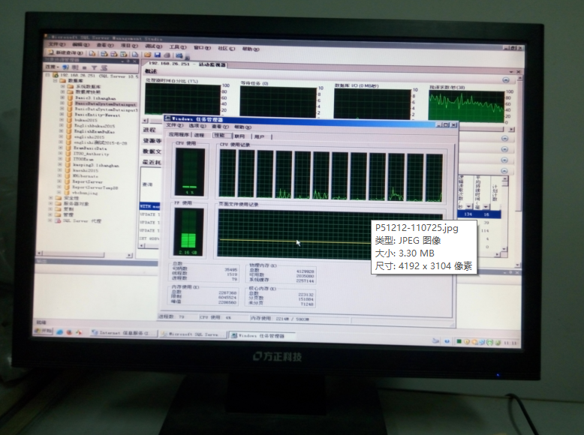584x435 pixels.
Task: Expand the bukao2015 database node
Action: (62, 120)
